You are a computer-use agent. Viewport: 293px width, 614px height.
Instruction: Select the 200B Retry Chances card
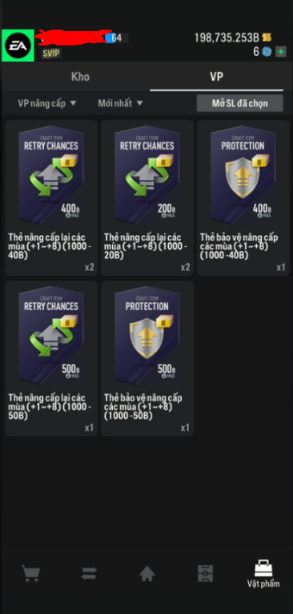[147, 197]
